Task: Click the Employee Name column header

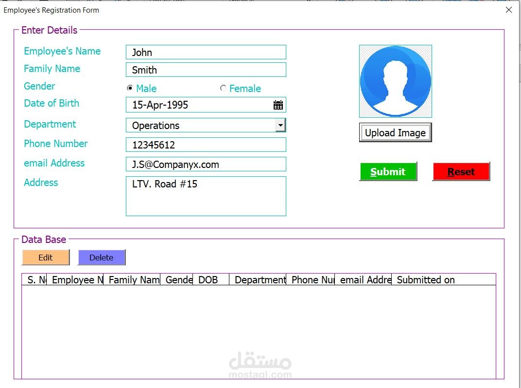Action: pyautogui.click(x=75, y=280)
